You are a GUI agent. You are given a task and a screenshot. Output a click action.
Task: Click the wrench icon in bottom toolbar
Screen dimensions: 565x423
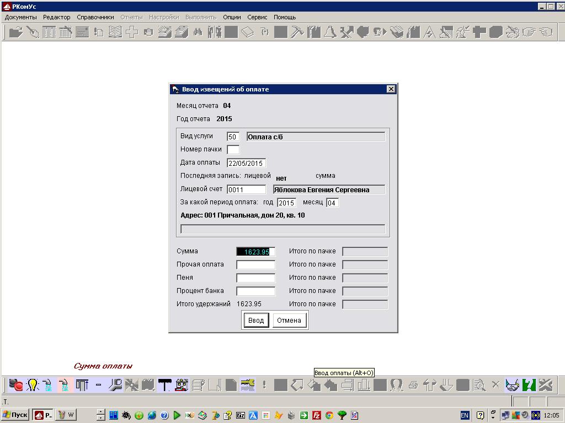115,385
